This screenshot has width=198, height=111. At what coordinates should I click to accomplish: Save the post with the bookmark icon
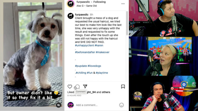point(123,87)
